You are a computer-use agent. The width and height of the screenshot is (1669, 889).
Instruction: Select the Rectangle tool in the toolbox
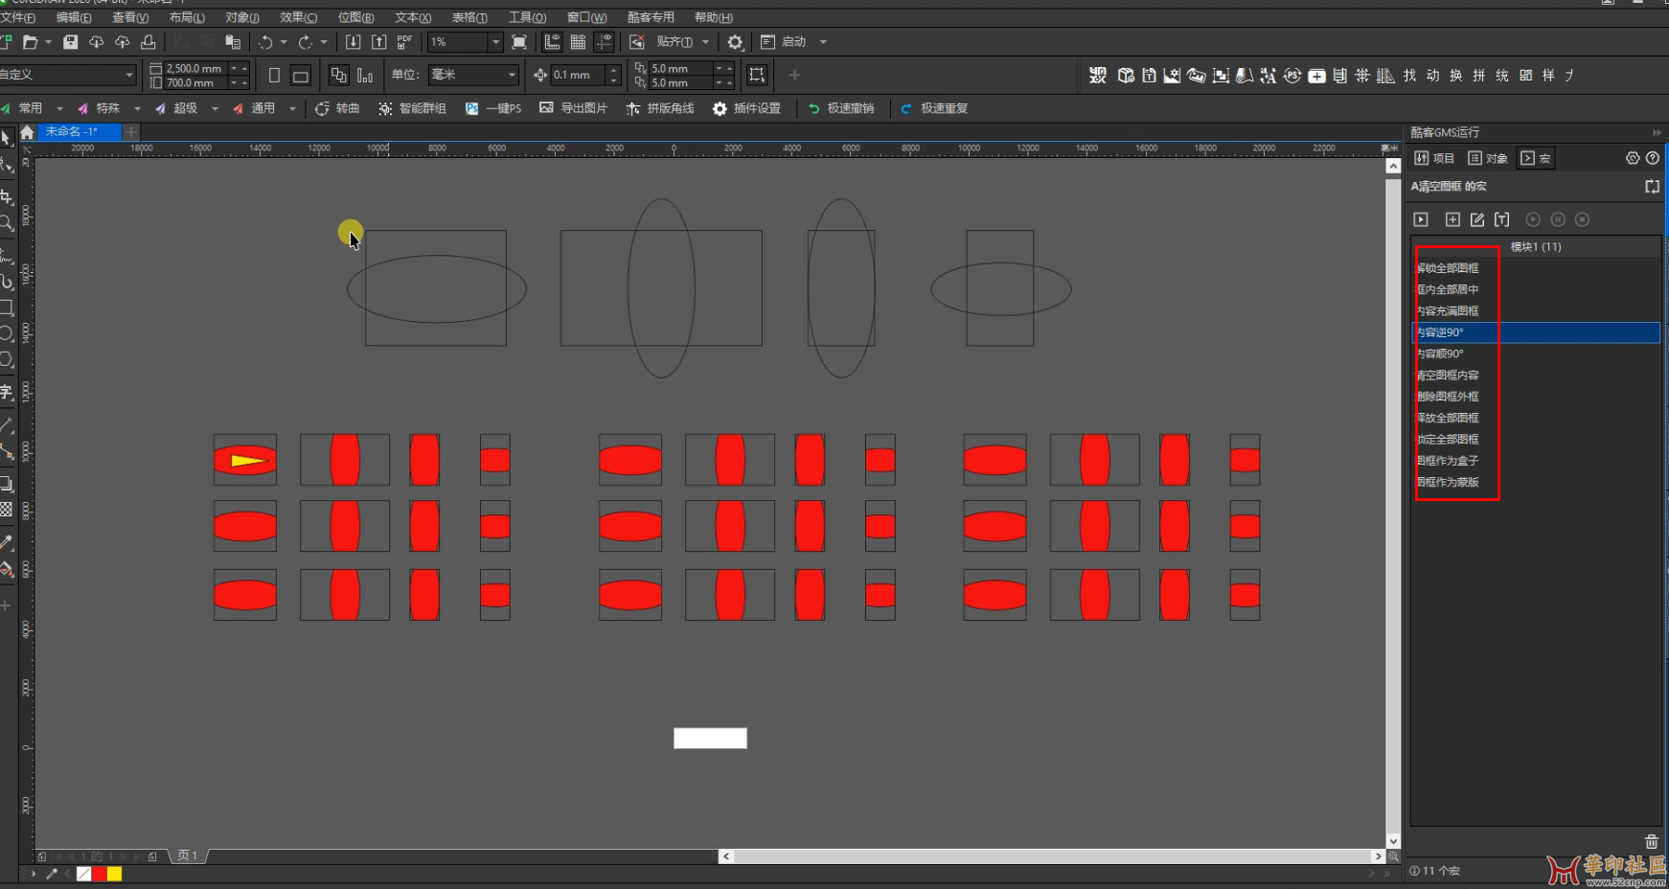(x=7, y=308)
